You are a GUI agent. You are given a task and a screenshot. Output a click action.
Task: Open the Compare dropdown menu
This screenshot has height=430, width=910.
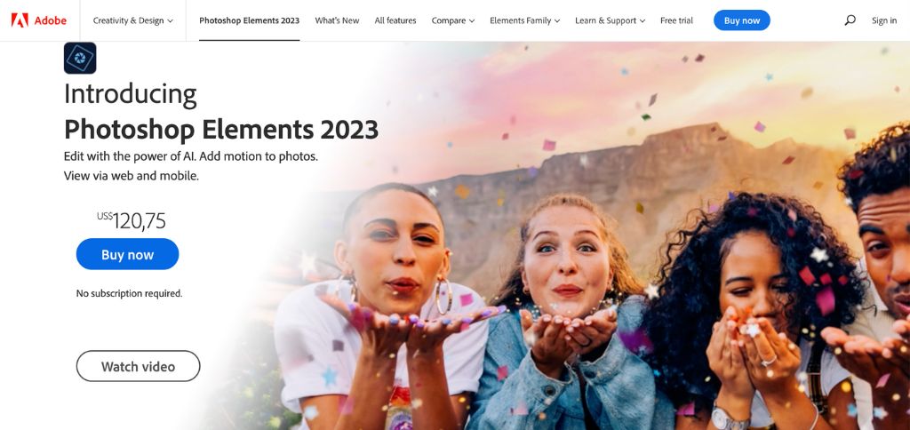point(452,20)
